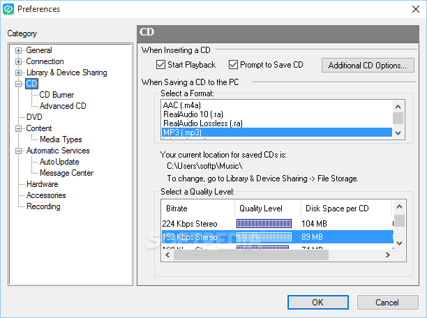Select Connection in the category tree
The height and width of the screenshot is (318, 427).
point(45,61)
